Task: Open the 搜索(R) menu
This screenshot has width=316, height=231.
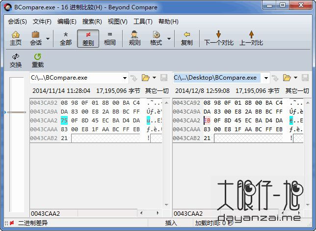Action: 92,22
